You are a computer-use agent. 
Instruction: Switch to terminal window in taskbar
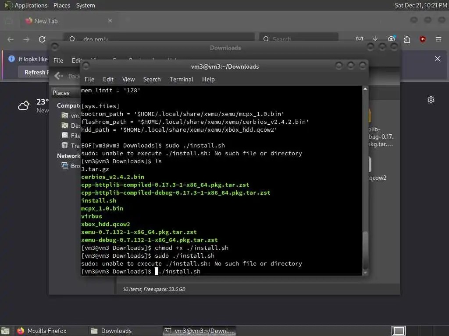[200, 331]
